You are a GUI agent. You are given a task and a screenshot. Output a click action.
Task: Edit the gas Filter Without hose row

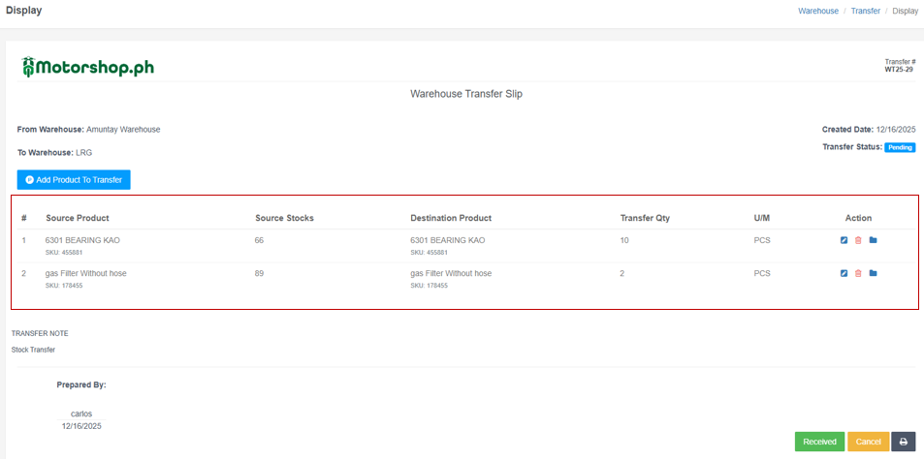(x=844, y=274)
